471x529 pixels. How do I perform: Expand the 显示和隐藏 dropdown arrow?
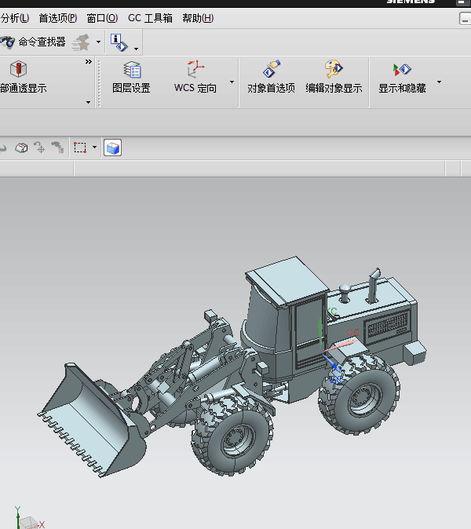pos(439,82)
